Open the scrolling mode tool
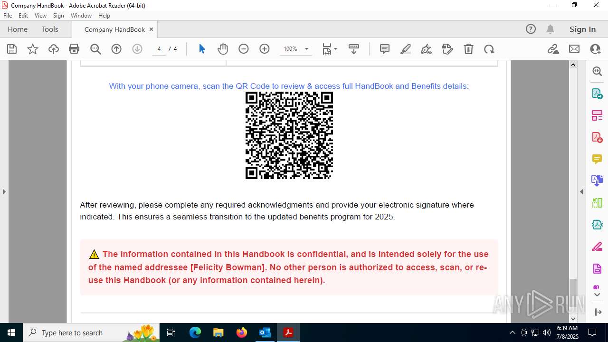This screenshot has height=342, width=608. pyautogui.click(x=354, y=49)
